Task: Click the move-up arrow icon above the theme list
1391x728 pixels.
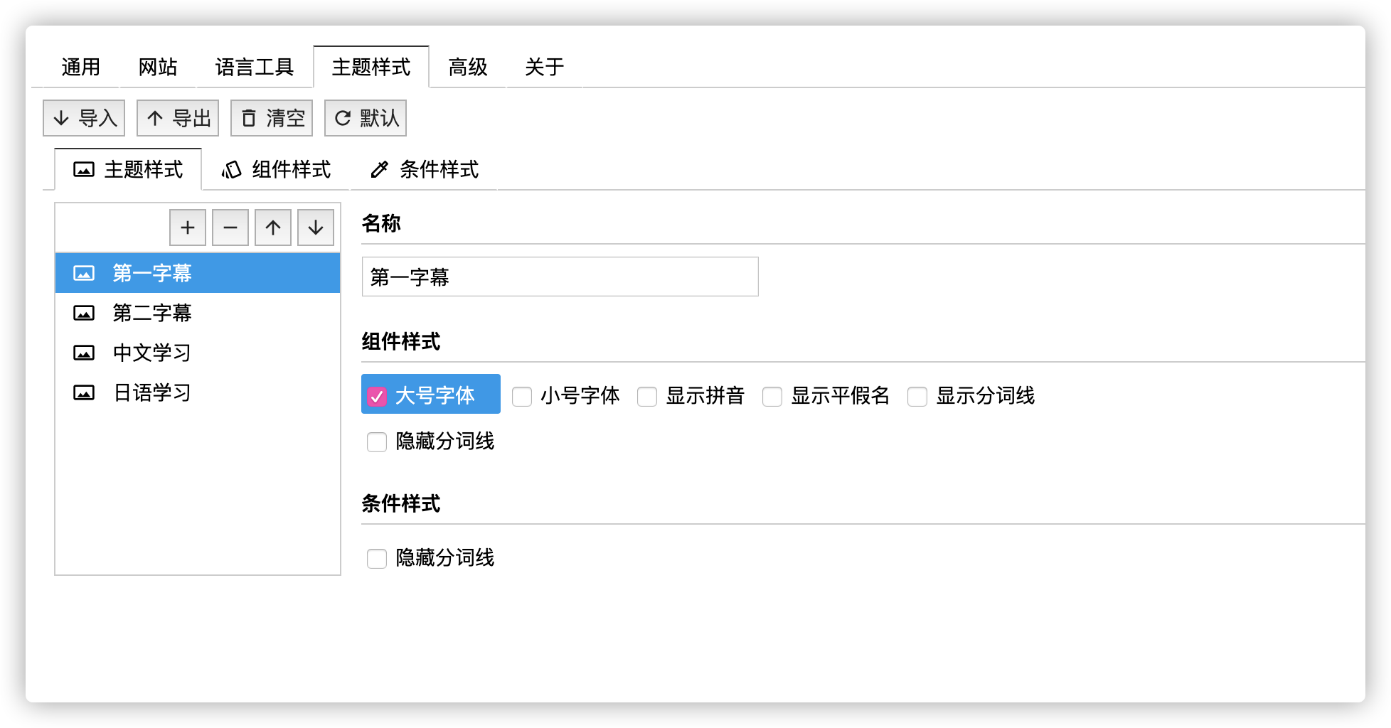Action: click(272, 227)
